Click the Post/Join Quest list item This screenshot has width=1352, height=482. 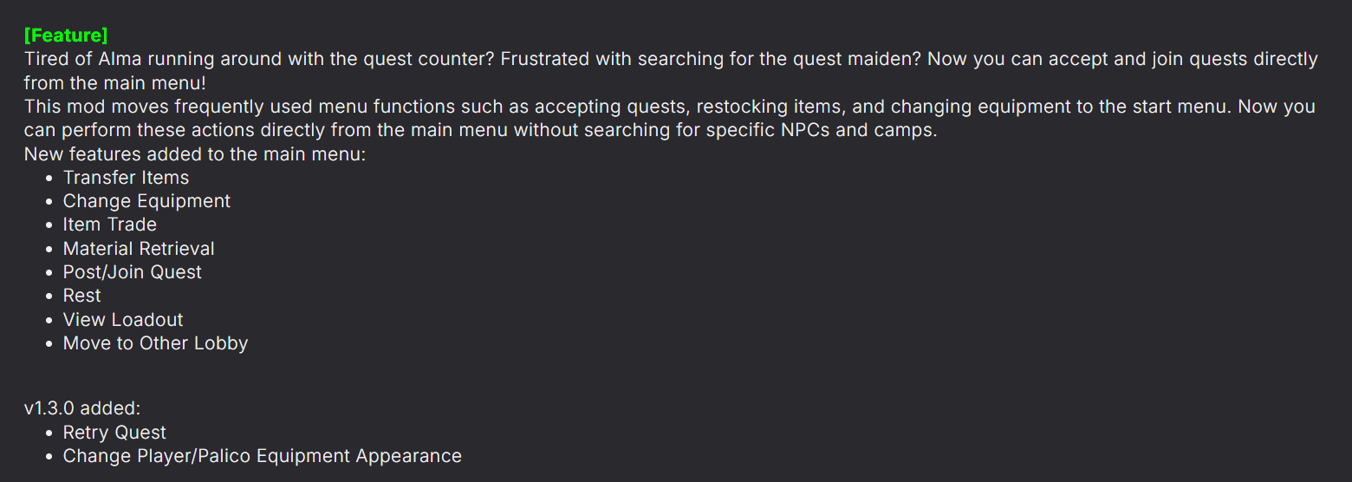coord(133,272)
